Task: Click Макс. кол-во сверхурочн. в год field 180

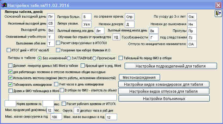Action: pos(56,117)
